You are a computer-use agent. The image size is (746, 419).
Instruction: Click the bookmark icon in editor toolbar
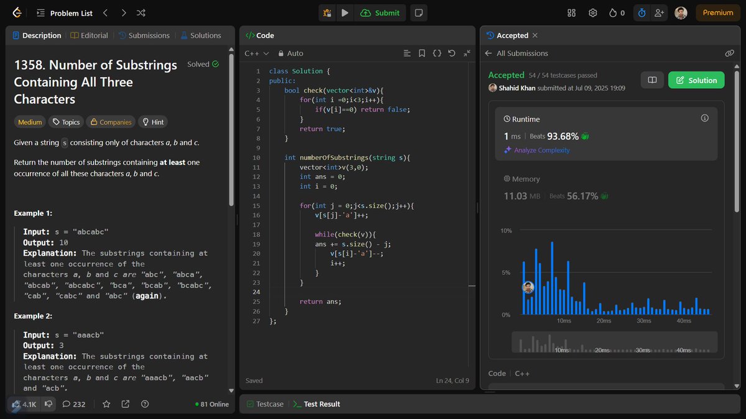coord(422,53)
